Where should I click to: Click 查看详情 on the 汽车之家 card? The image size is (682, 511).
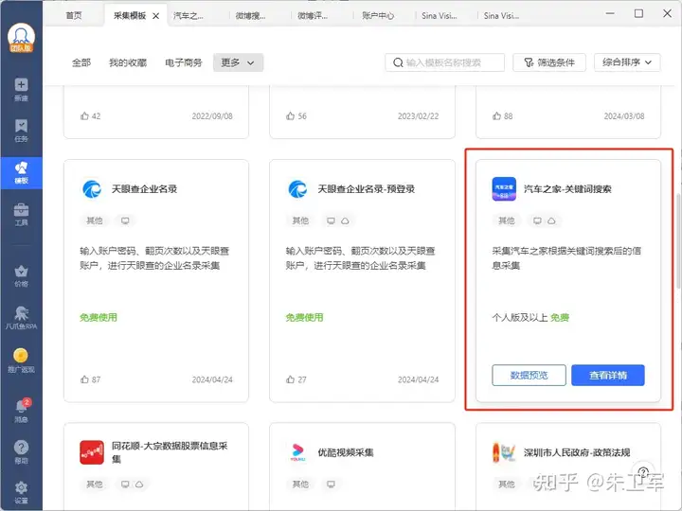coord(607,375)
